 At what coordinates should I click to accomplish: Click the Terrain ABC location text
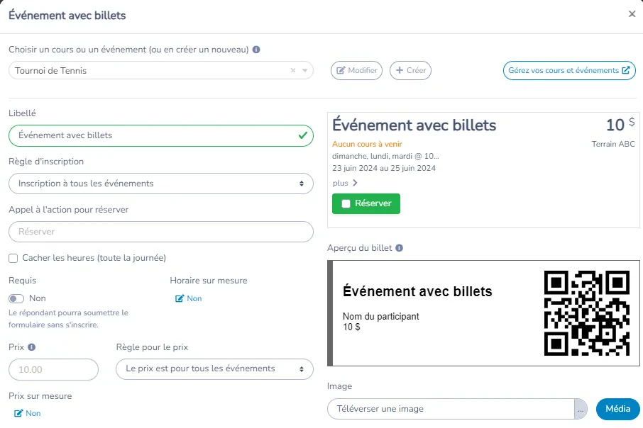[613, 144]
